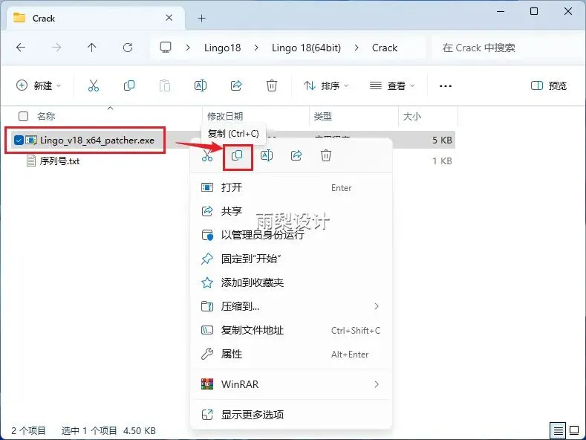Switch to large icons view in status bar

point(574,430)
